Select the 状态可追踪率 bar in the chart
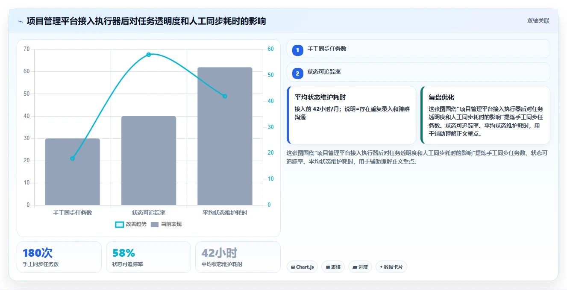This screenshot has height=290, width=567. click(149, 161)
